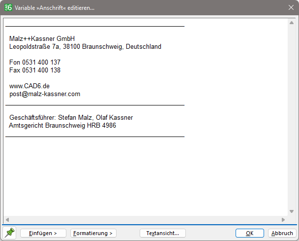The width and height of the screenshot is (299, 241).
Task: Open the Textansicht dialog
Action: coord(163,233)
